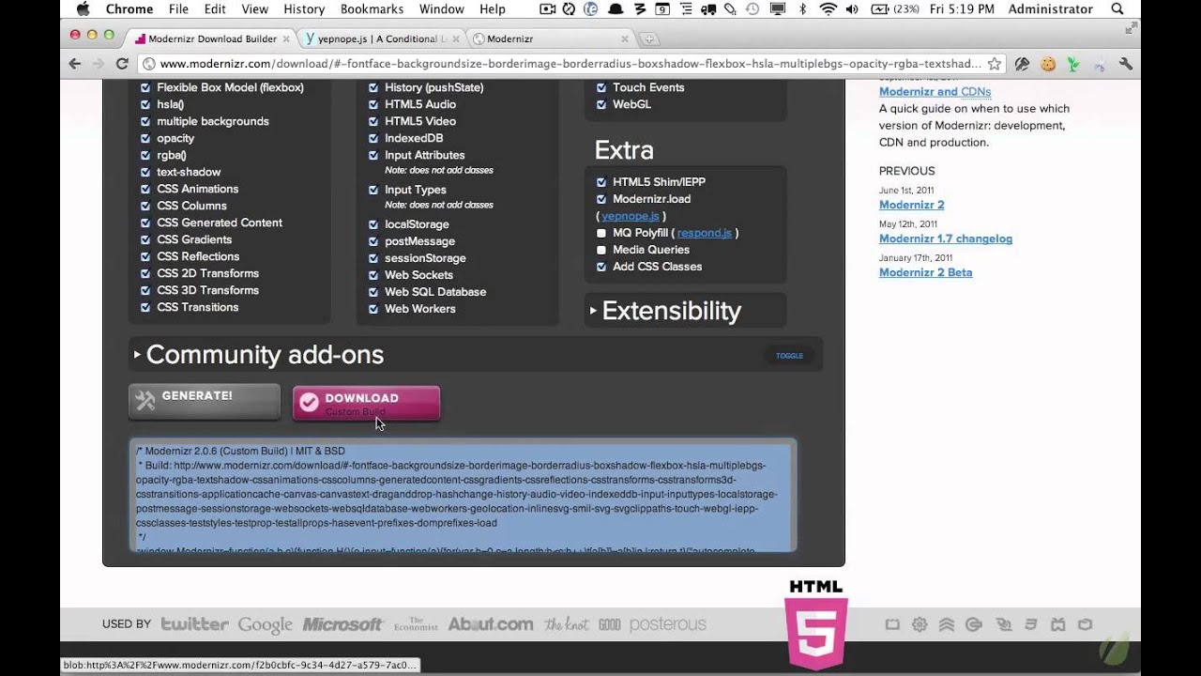Open the Apple menu
Viewport: 1201px width, 676px height.
click(83, 9)
